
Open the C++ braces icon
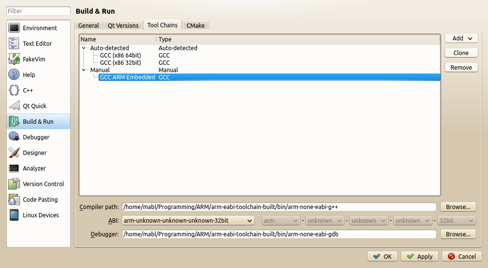coord(14,90)
